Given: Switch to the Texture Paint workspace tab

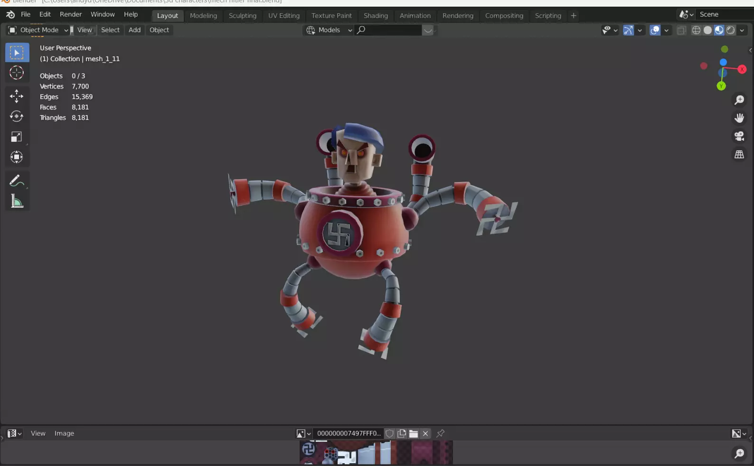Looking at the screenshot, I should pyautogui.click(x=331, y=16).
